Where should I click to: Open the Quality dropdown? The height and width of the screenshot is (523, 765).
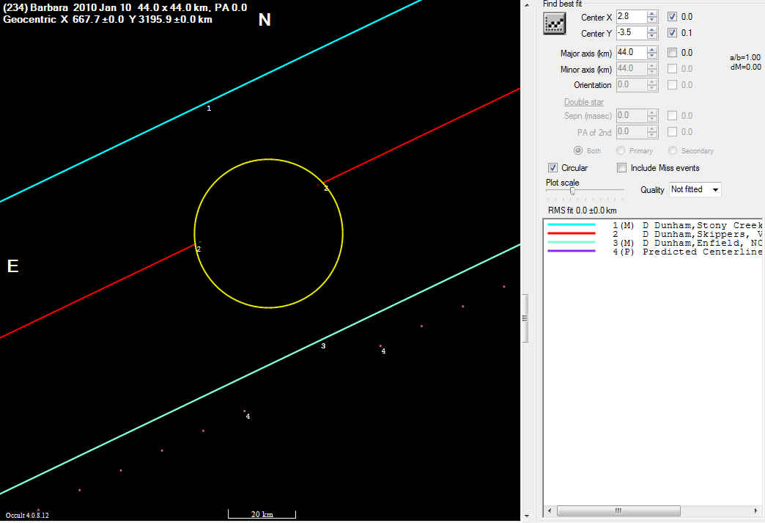[x=695, y=189]
